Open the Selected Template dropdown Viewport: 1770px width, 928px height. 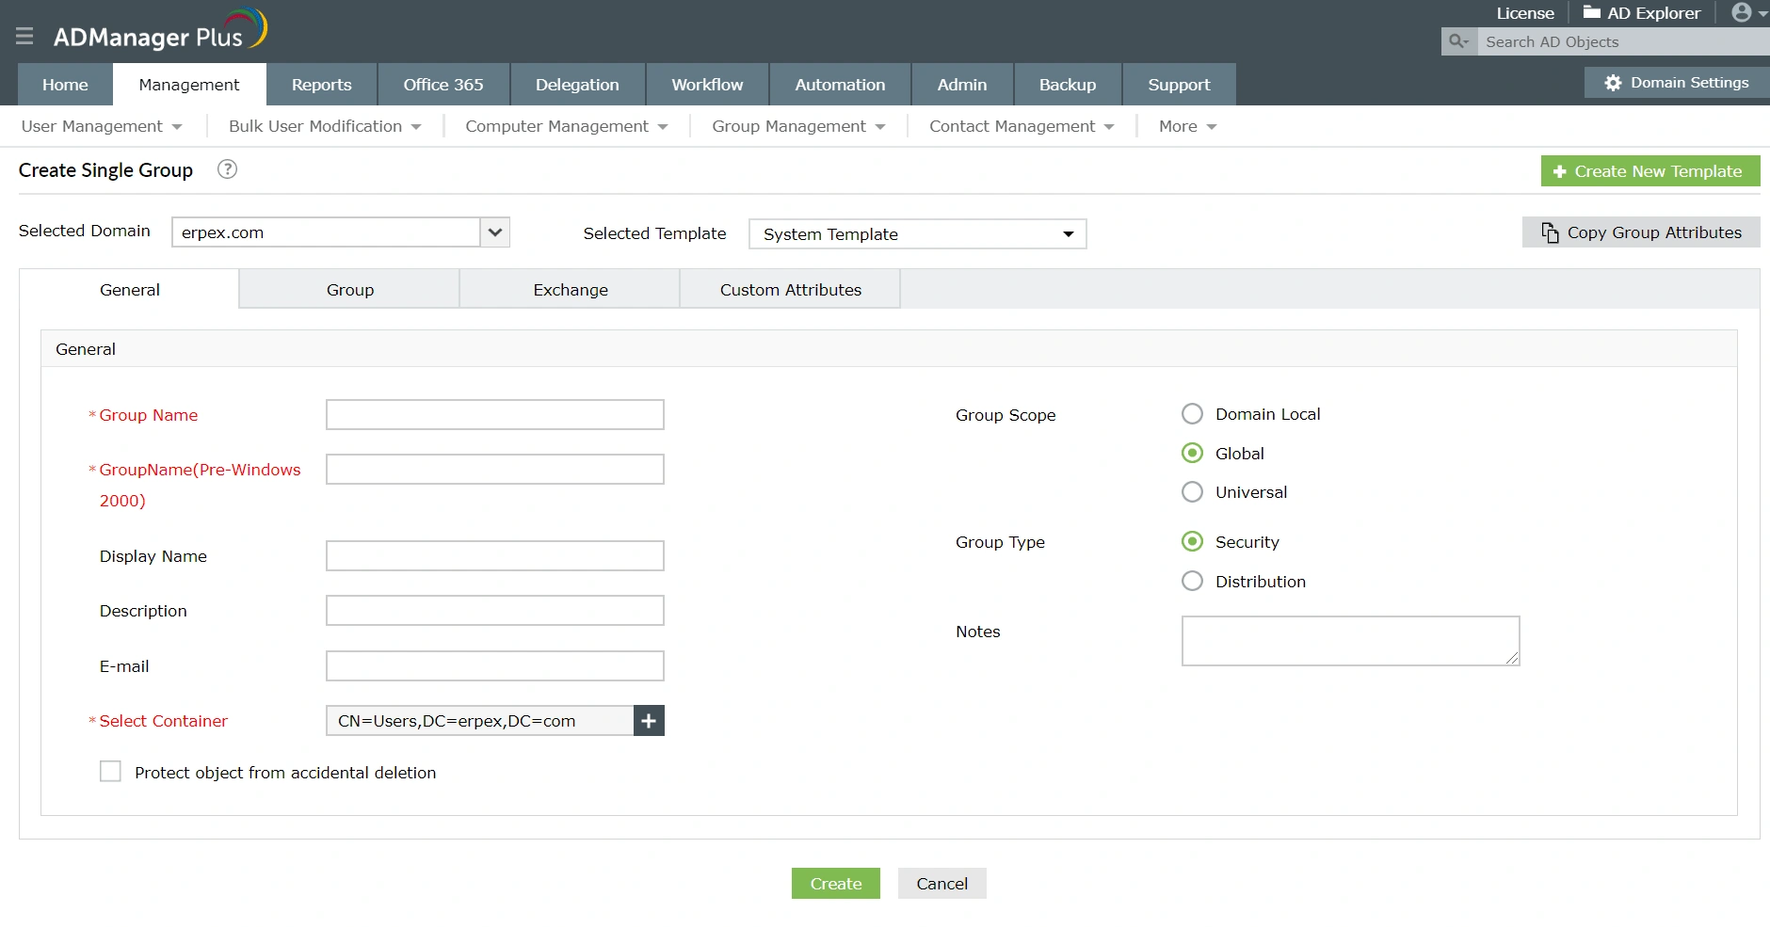coord(918,234)
